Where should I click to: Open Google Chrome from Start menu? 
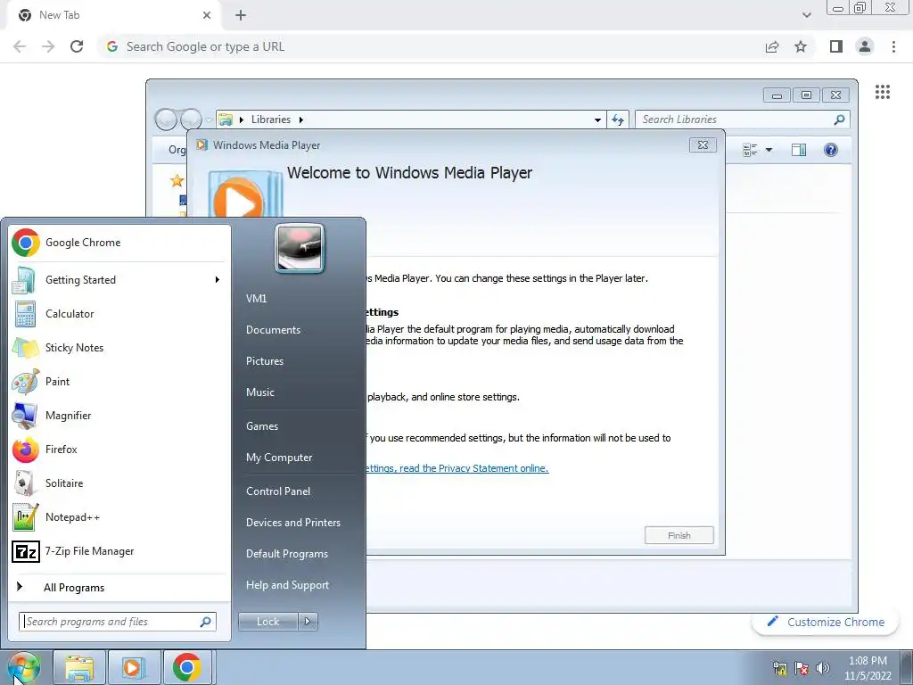point(119,243)
